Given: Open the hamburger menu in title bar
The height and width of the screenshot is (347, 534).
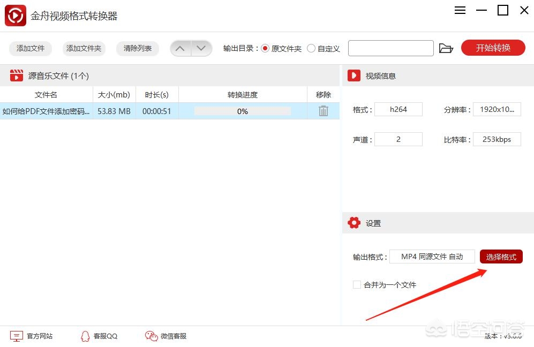Looking at the screenshot, I should pyautogui.click(x=460, y=10).
